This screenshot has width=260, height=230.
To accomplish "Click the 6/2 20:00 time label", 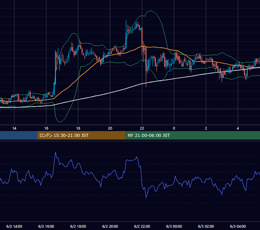I will [110, 226].
